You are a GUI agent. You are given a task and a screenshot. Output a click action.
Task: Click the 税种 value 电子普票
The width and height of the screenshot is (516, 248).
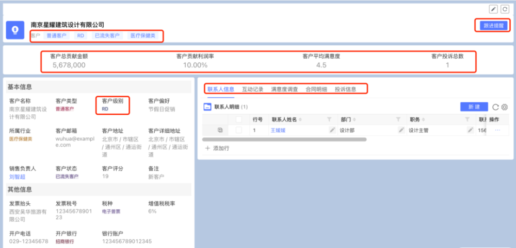click(111, 211)
